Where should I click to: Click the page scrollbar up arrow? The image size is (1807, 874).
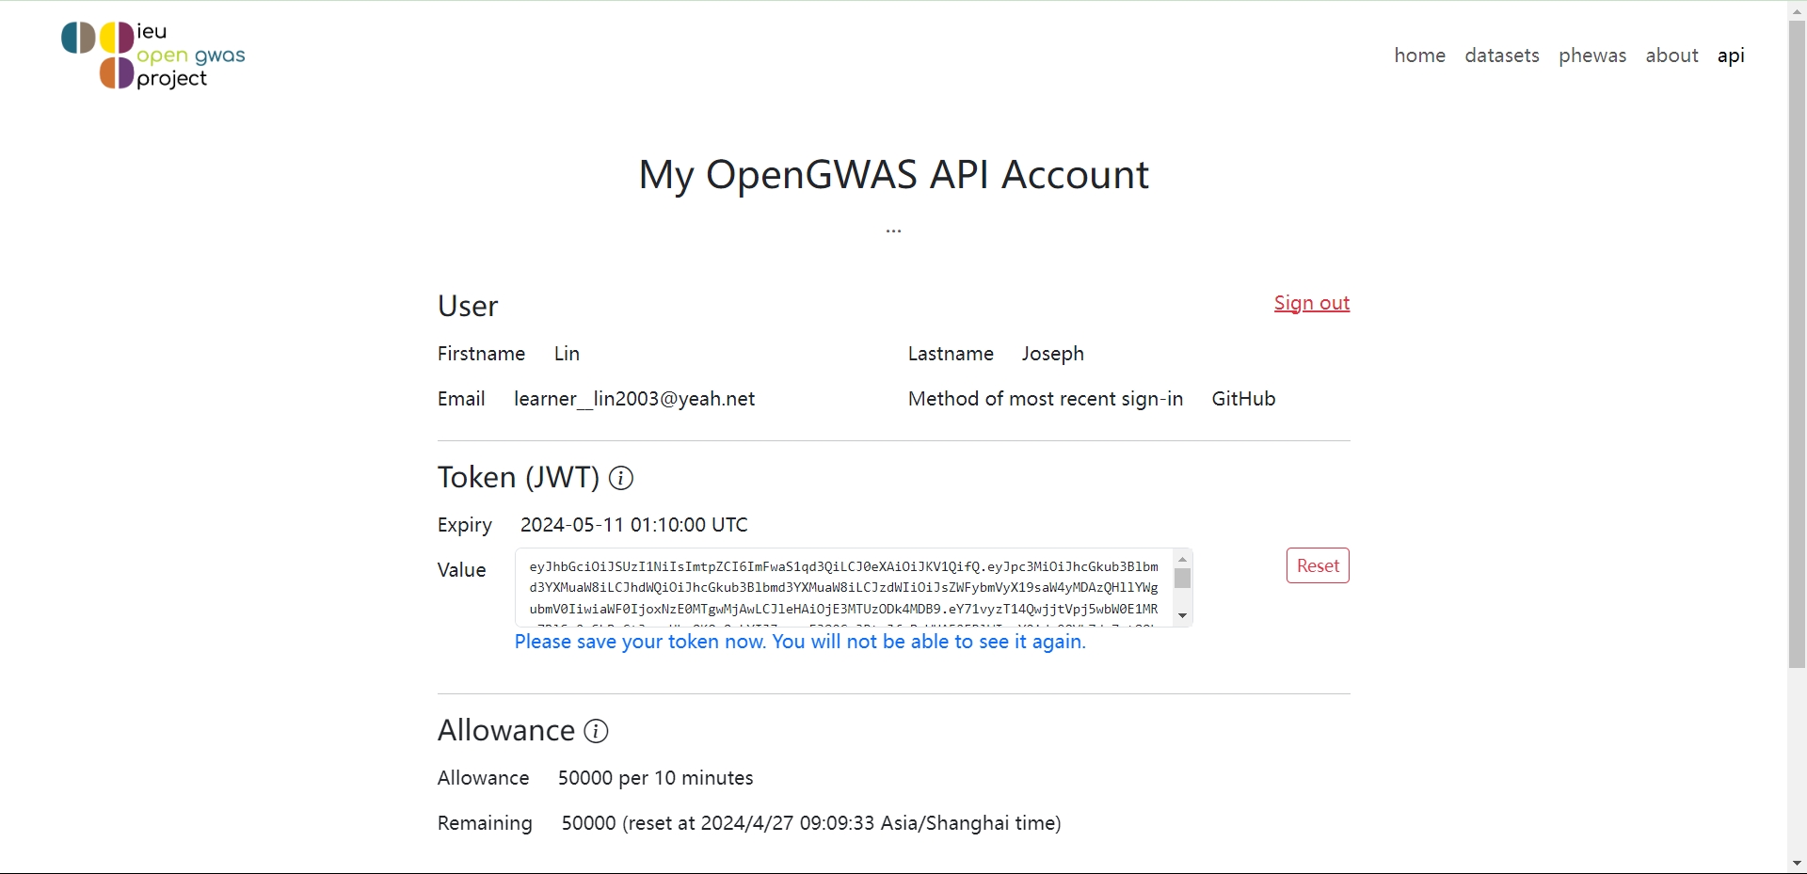[x=1797, y=9]
